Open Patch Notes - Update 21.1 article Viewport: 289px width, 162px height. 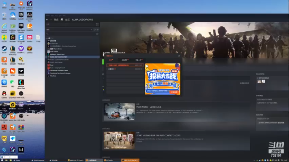[149, 107]
